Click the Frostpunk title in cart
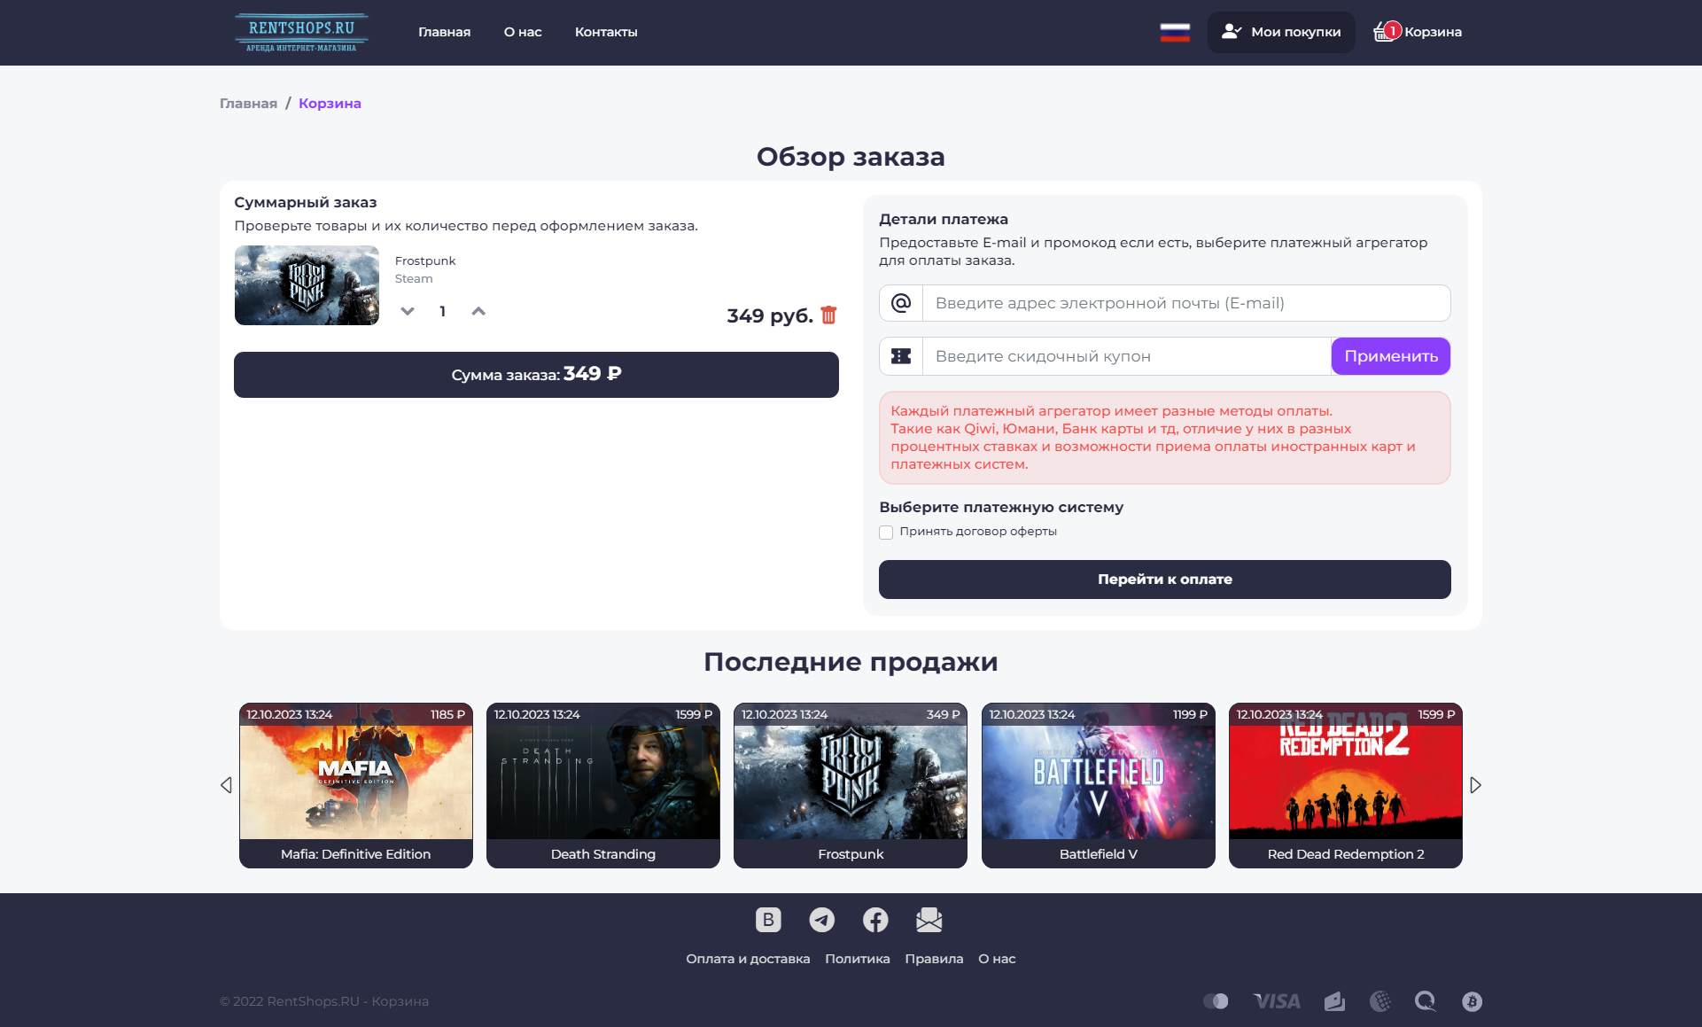The width and height of the screenshot is (1702, 1027). click(425, 261)
